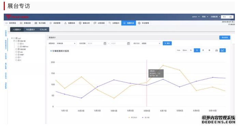The height and width of the screenshot is (127, 239).
Task: Collapse the root tree node
Action: (12, 38)
